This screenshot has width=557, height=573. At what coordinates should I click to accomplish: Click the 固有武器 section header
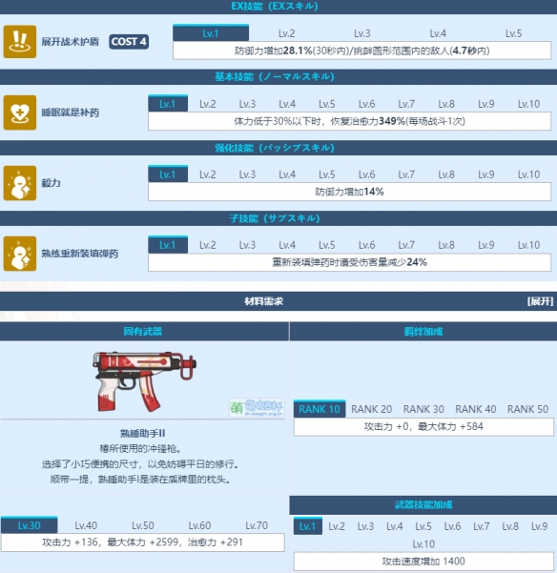[x=142, y=332]
